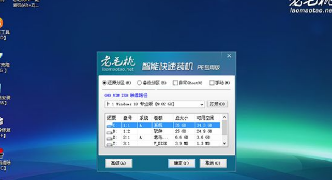This screenshot has height=180, width=332.
Task: Enable the 自定Ghost32 checkbox
Action: click(175, 83)
